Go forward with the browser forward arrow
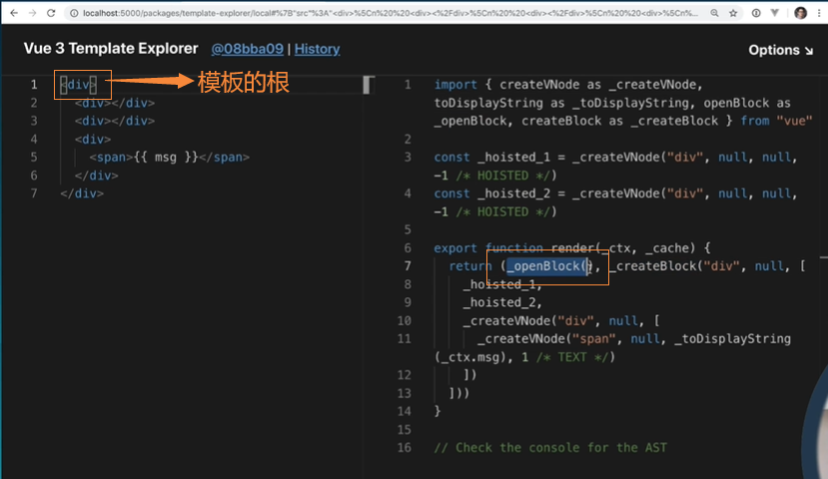Screen dimensions: 828x479 pyautogui.click(x=32, y=13)
